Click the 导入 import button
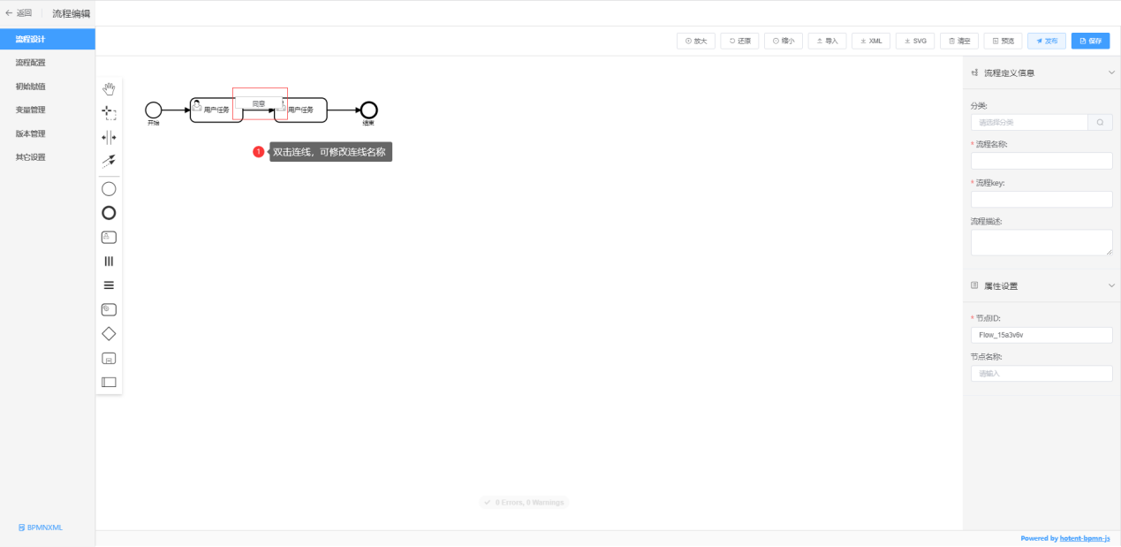 (827, 41)
